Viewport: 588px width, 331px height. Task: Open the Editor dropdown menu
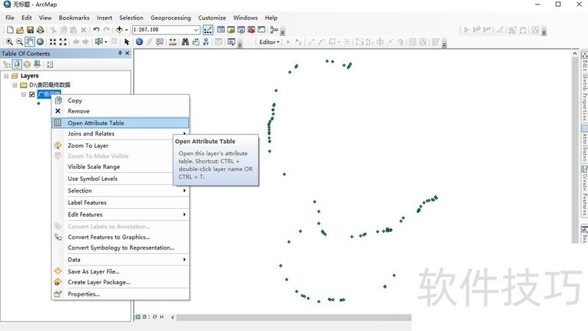point(269,42)
